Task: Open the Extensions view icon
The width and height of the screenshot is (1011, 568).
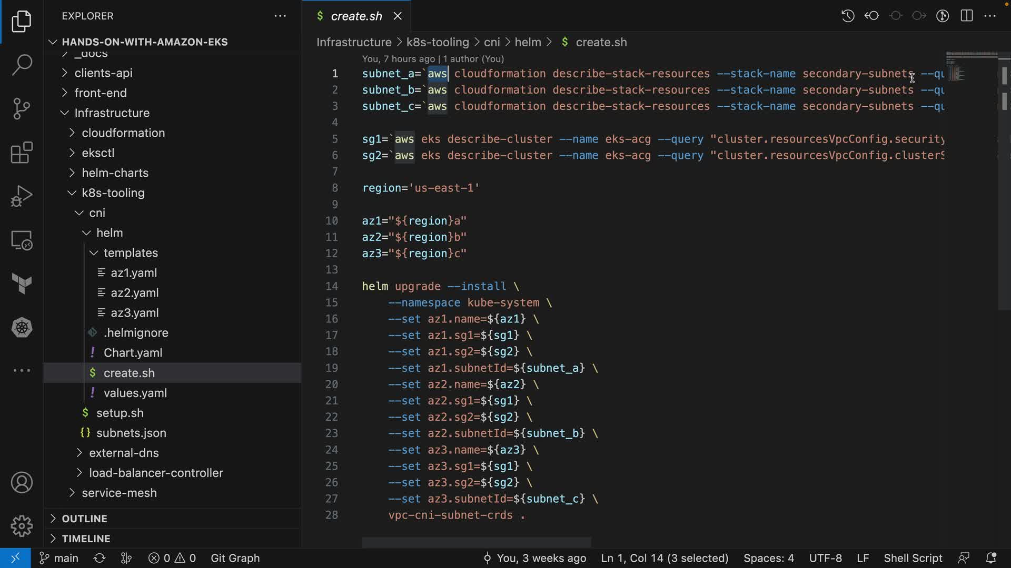Action: [22, 153]
